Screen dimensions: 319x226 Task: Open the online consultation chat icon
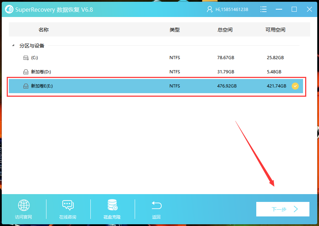click(x=68, y=205)
